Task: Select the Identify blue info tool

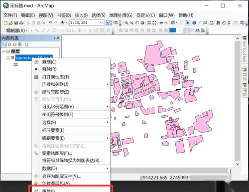Action: click(x=194, y=23)
